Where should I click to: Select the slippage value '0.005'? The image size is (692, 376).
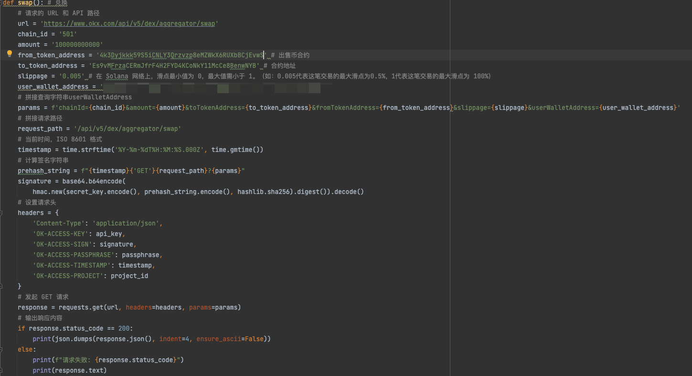(x=72, y=76)
